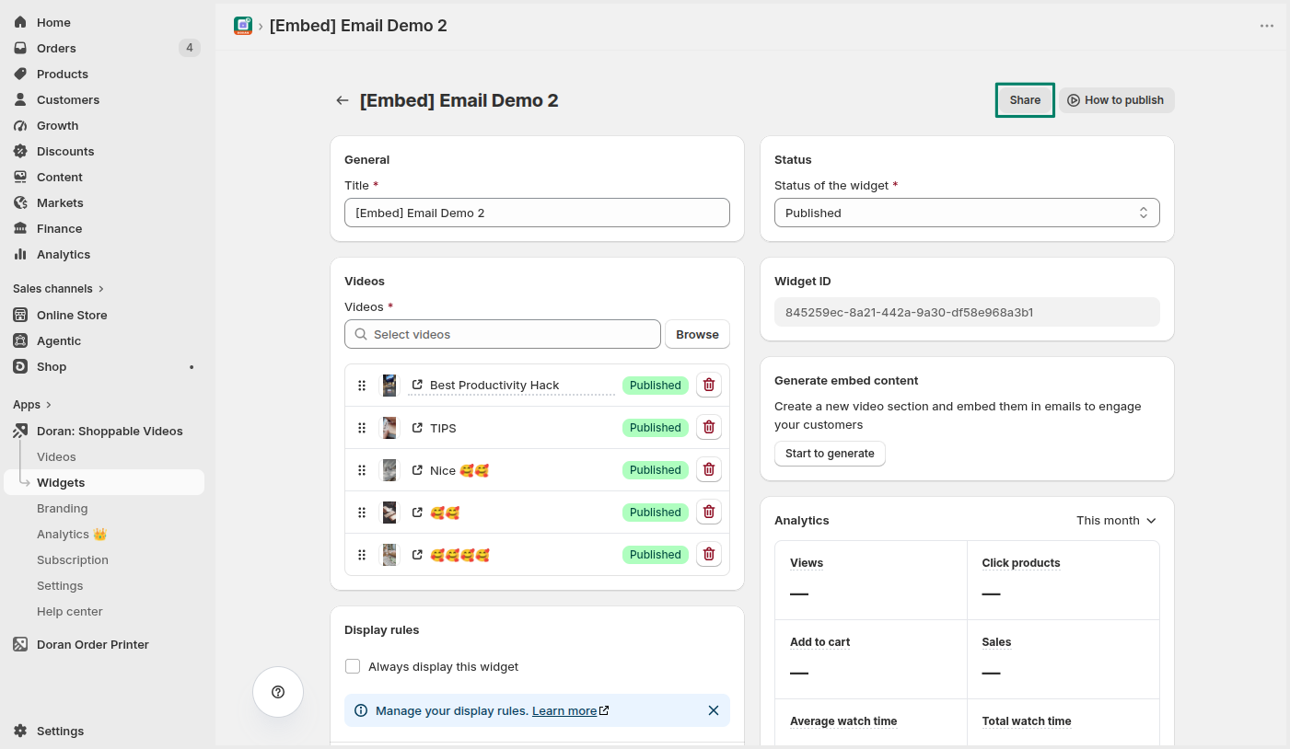This screenshot has height=749, width=1290.
Task: Focus the Select videos search field
Action: [x=503, y=334]
